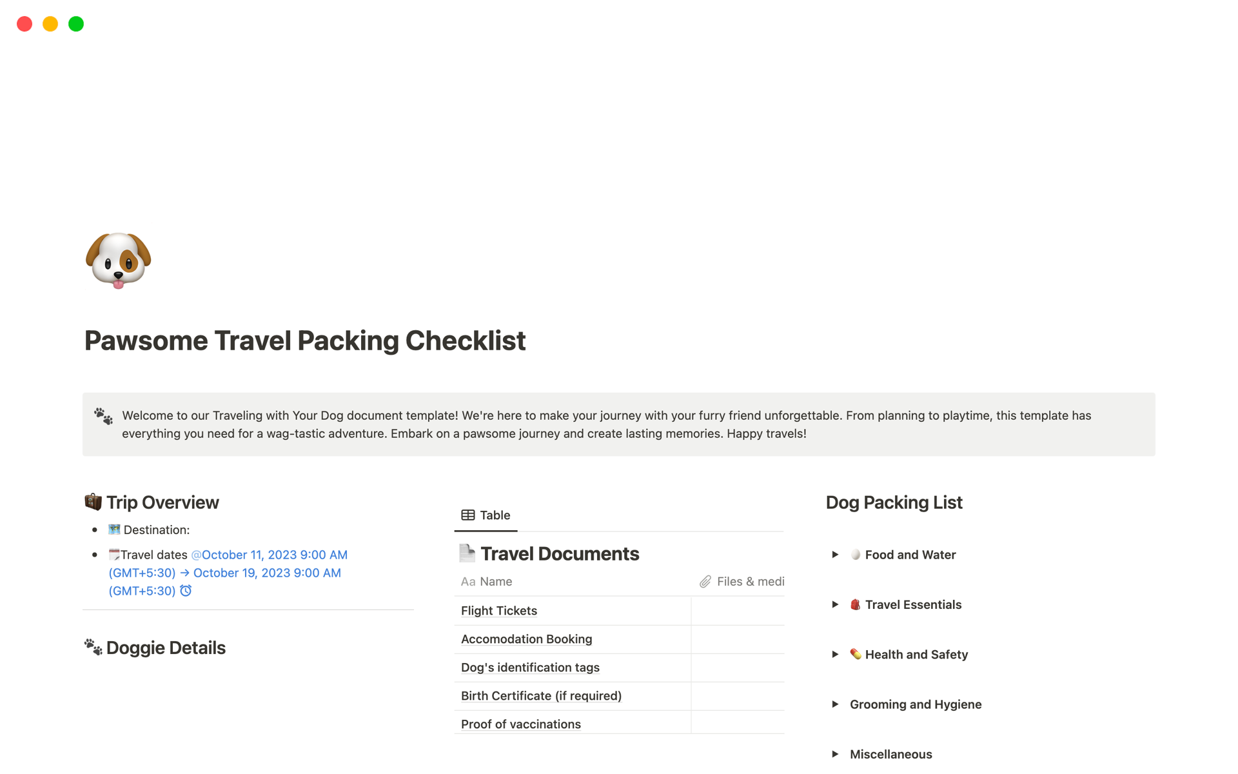Open Dog's identification tags row
Viewport: 1238px width, 774px height.
[x=530, y=668]
